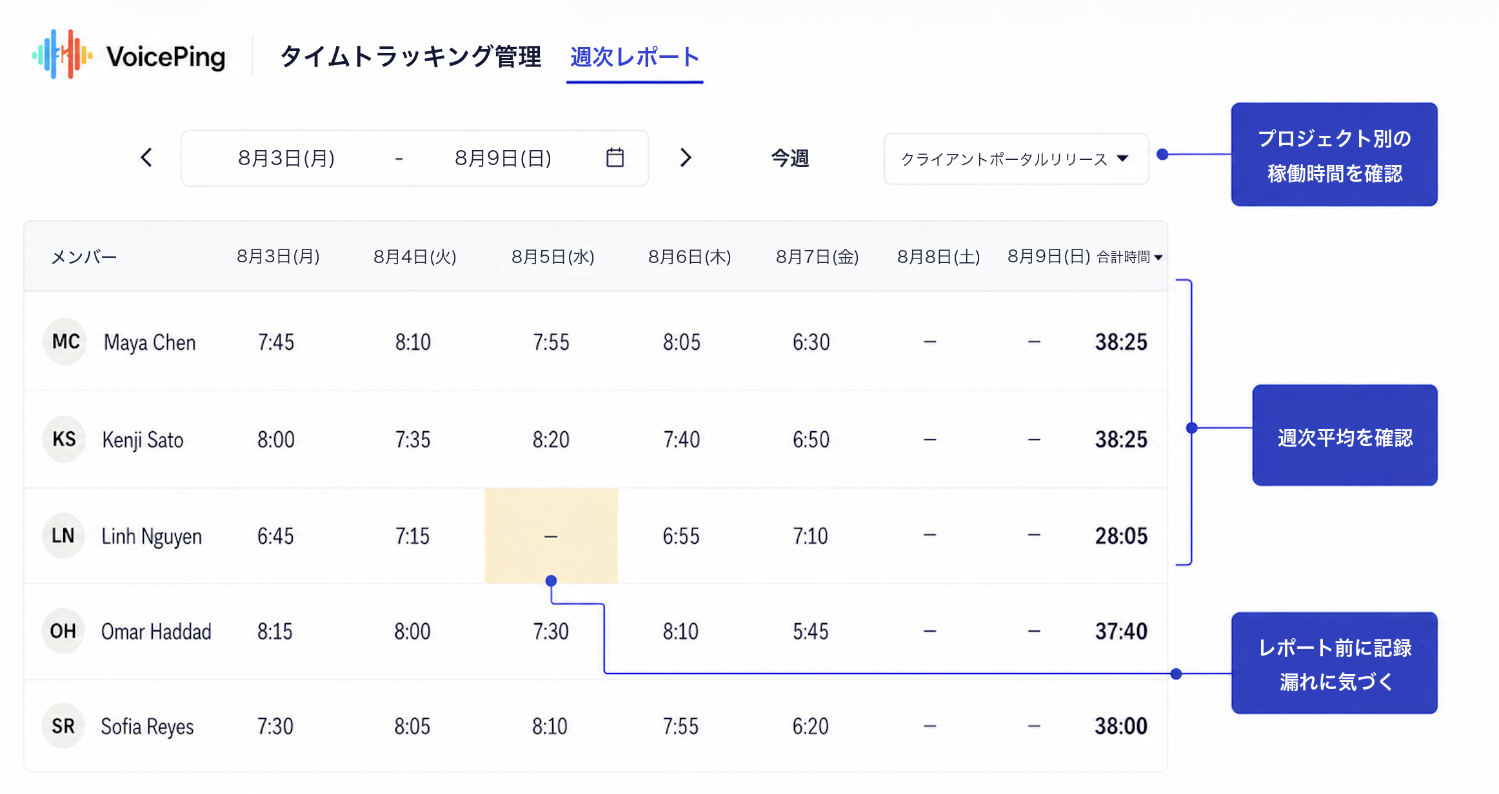This screenshot has height=794, width=1499.
Task: Click Sofia Reyes' SR avatar
Action: (63, 726)
